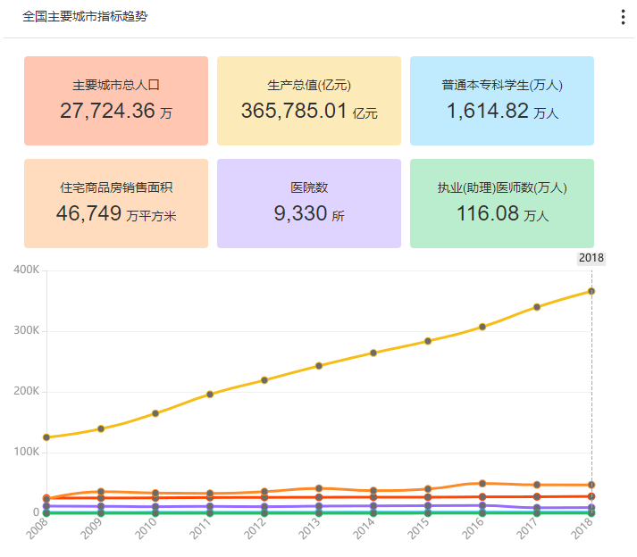
Task: Click the 2018 tooltip label above chart
Action: [591, 258]
